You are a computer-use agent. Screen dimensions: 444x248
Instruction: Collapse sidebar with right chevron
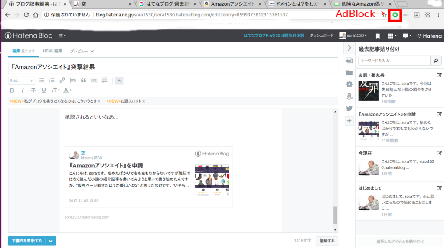pyautogui.click(x=349, y=48)
